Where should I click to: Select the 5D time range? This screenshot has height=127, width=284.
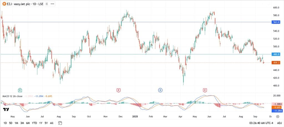[x=11, y=123]
